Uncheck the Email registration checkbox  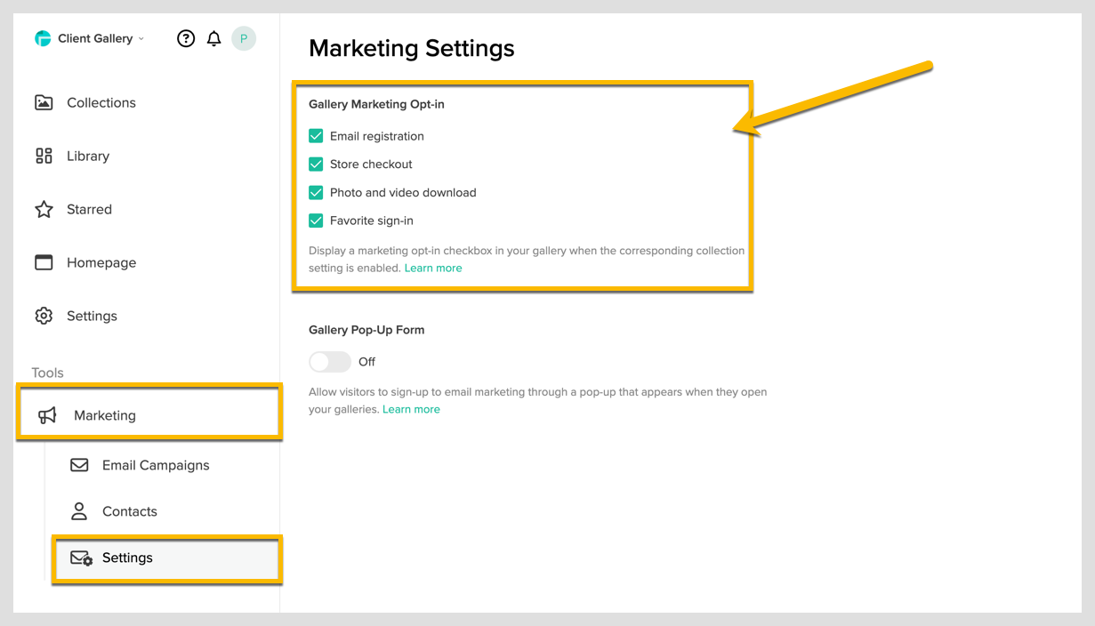coord(316,136)
